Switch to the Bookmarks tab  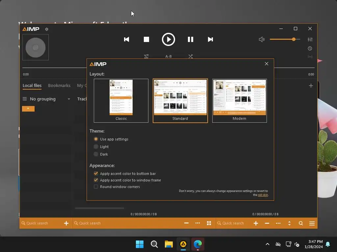tap(59, 86)
